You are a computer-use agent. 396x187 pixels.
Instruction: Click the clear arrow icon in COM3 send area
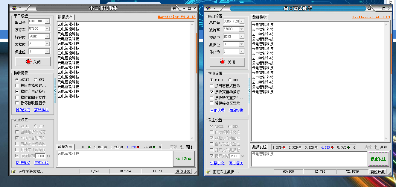tap(182, 147)
